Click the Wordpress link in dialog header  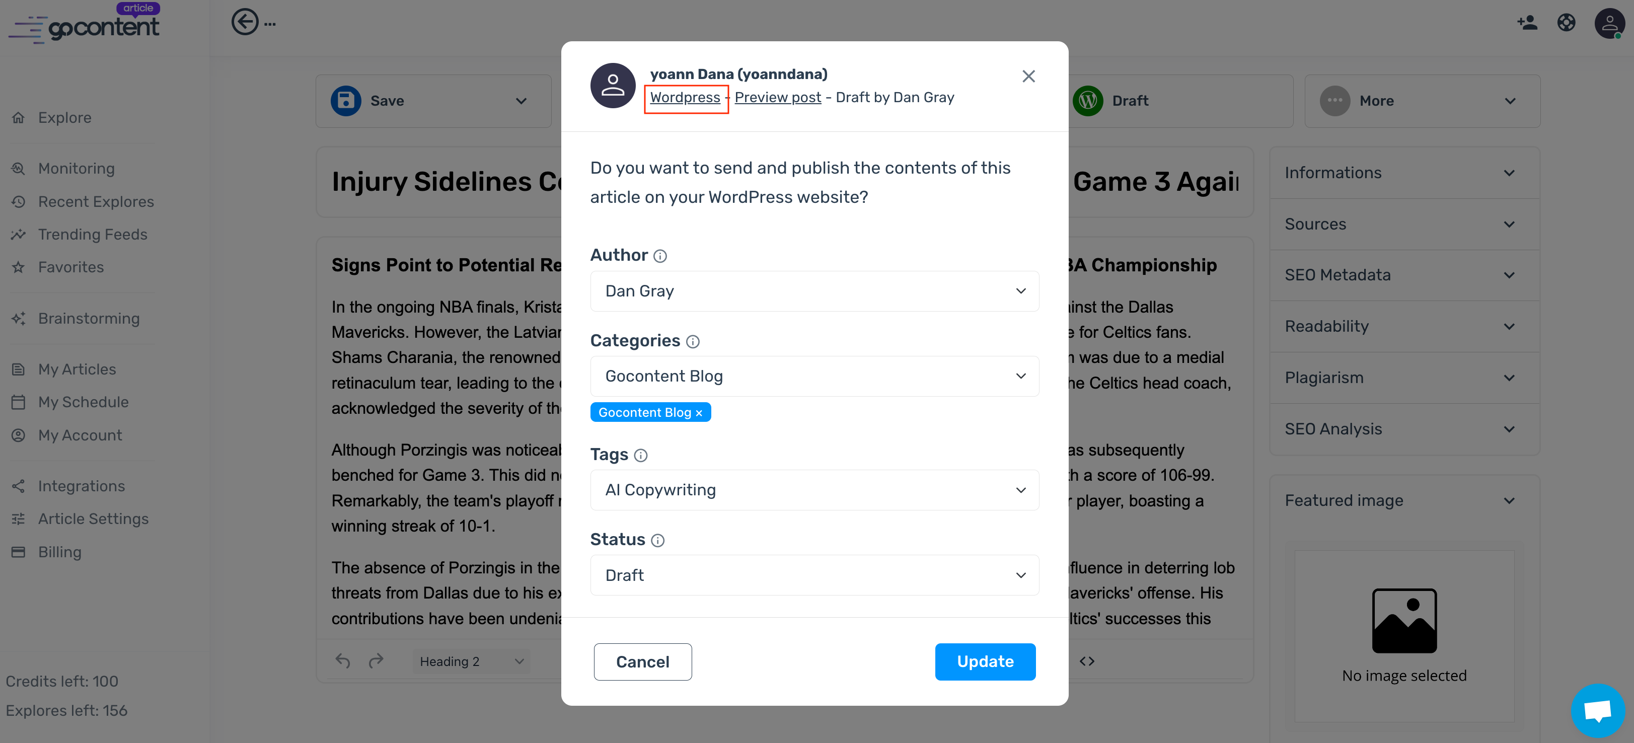click(x=685, y=98)
